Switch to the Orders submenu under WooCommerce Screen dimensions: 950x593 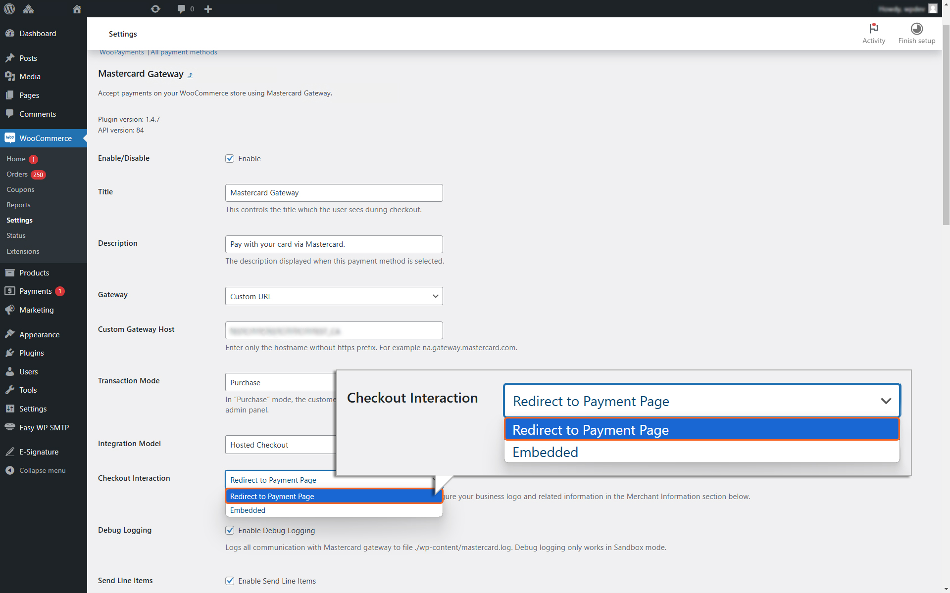point(18,174)
